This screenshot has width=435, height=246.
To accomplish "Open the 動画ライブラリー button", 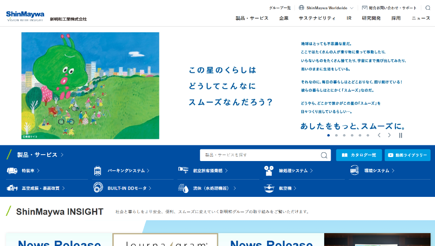I will (x=407, y=155).
